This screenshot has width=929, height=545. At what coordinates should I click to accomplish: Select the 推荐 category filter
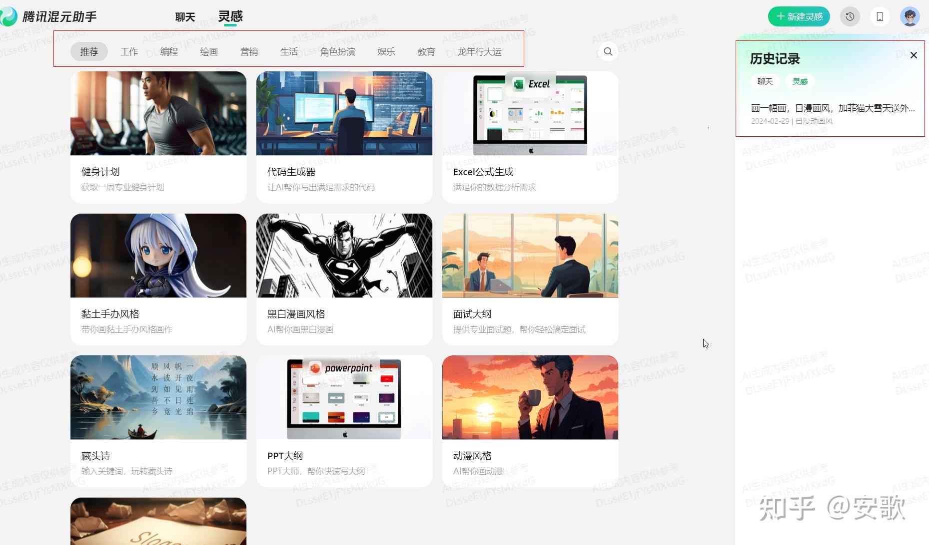(x=89, y=52)
